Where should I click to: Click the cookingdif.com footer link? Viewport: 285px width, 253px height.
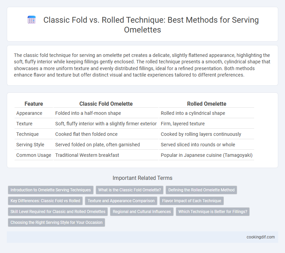click(261, 237)
